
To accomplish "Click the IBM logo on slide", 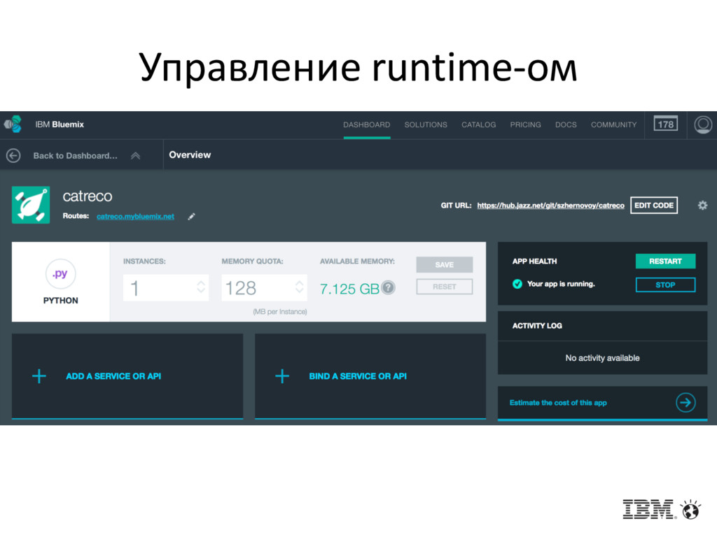I will pos(648,509).
